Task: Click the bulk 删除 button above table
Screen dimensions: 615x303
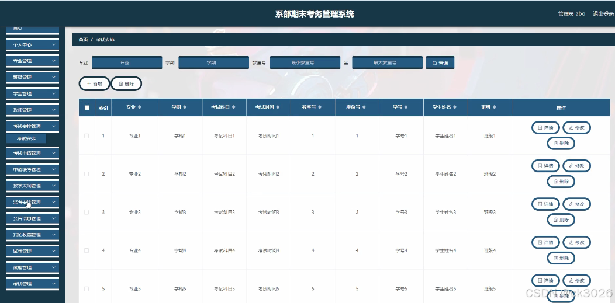Action: tap(126, 83)
